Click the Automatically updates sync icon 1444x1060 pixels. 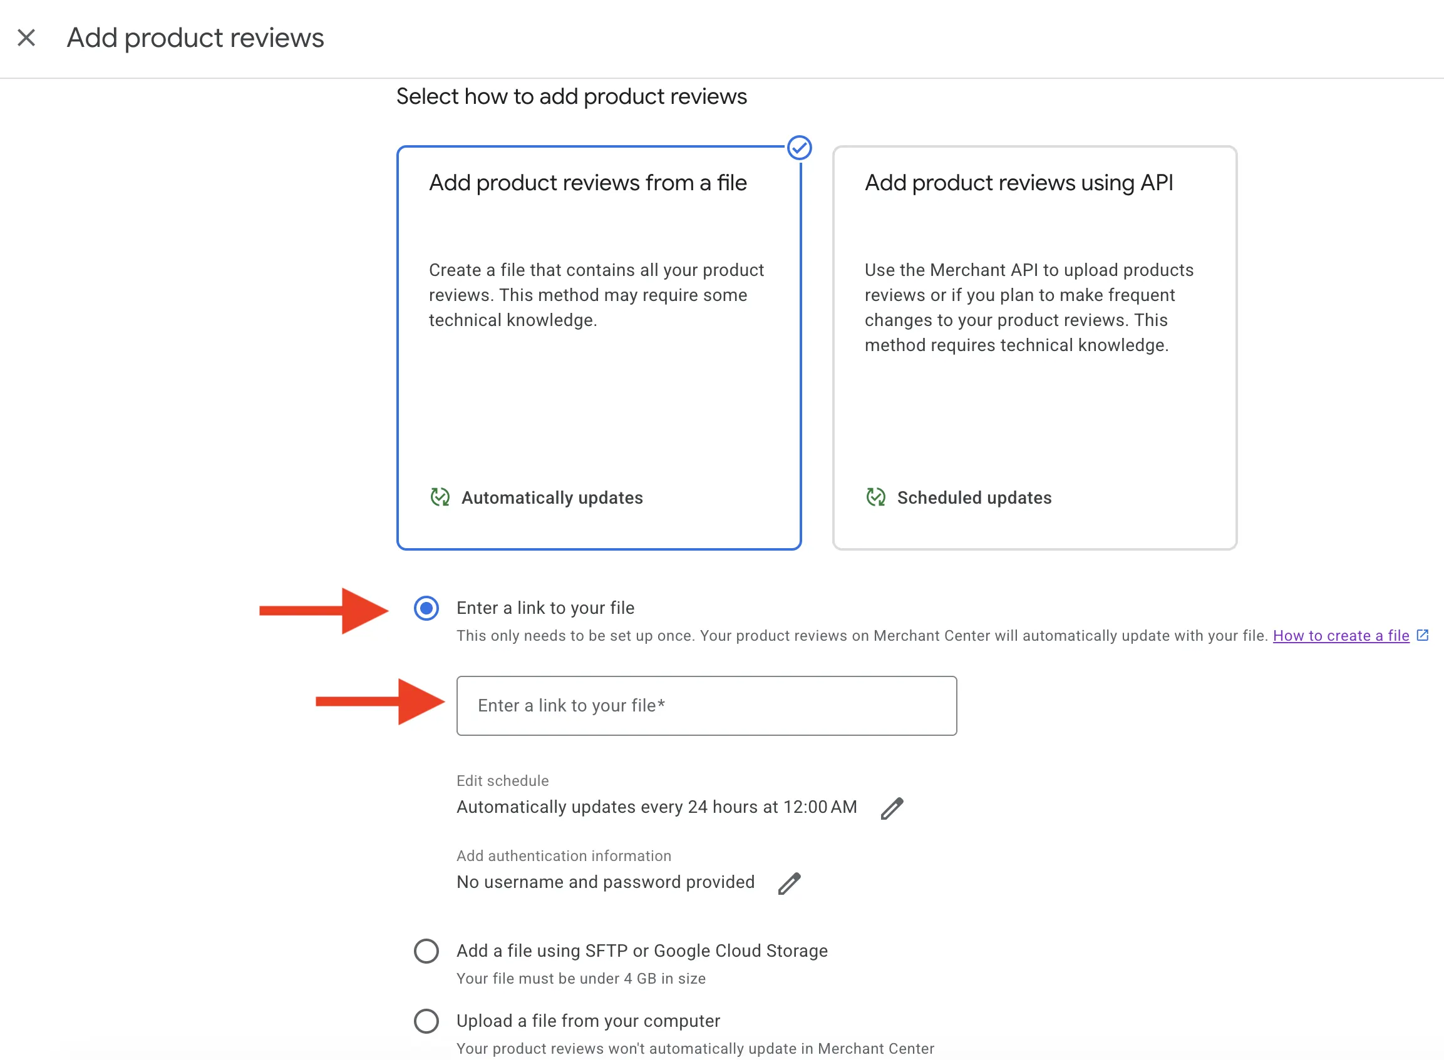click(x=440, y=497)
